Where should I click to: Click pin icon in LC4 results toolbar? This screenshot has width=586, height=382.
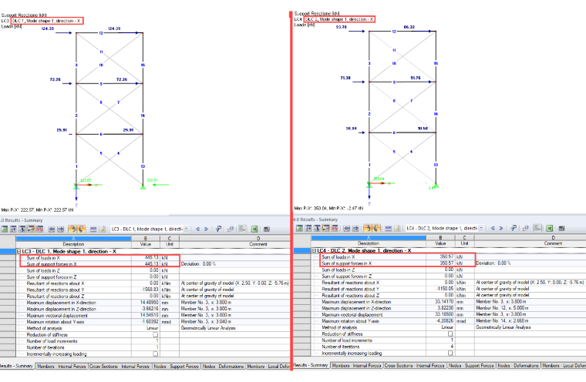point(514,228)
